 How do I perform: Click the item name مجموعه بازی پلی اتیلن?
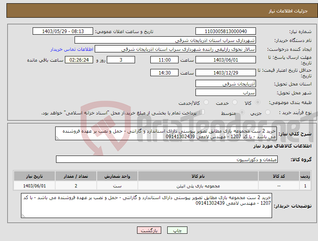[198, 186]
